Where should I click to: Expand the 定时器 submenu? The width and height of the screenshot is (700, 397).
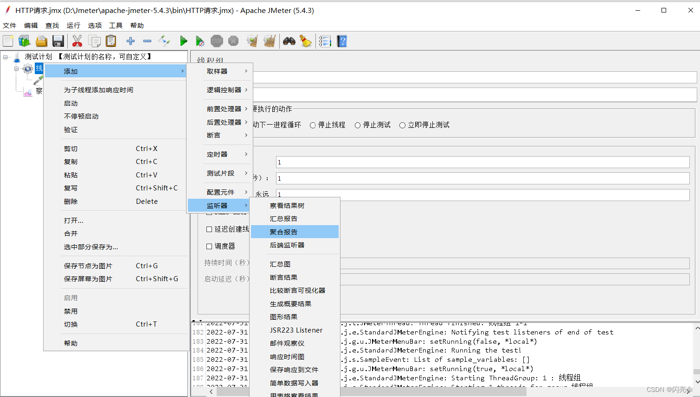point(220,154)
